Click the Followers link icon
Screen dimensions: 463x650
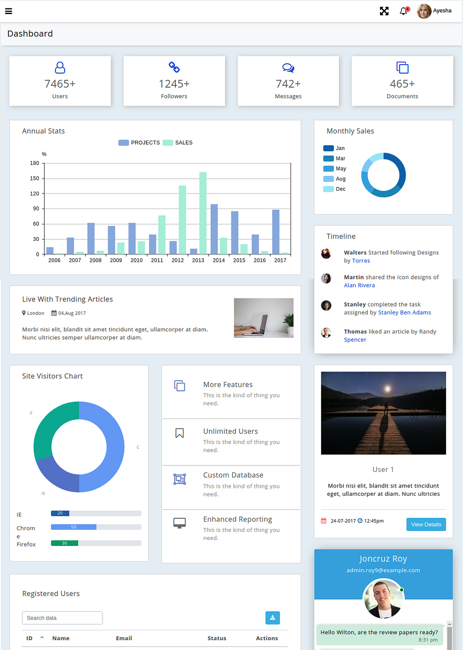[x=174, y=67]
